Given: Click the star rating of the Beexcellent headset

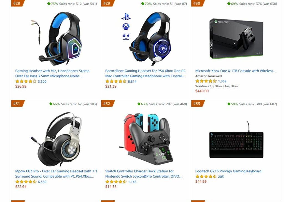Looking at the screenshot, I should coord(116,81).
